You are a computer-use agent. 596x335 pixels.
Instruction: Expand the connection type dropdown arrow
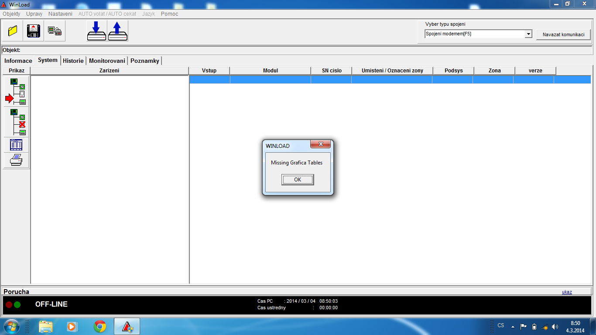[528, 34]
